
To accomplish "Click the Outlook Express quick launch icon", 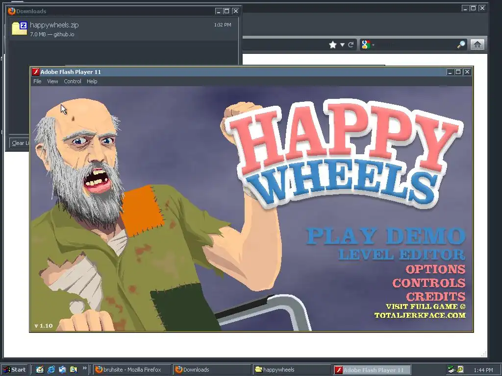I will click(62, 370).
